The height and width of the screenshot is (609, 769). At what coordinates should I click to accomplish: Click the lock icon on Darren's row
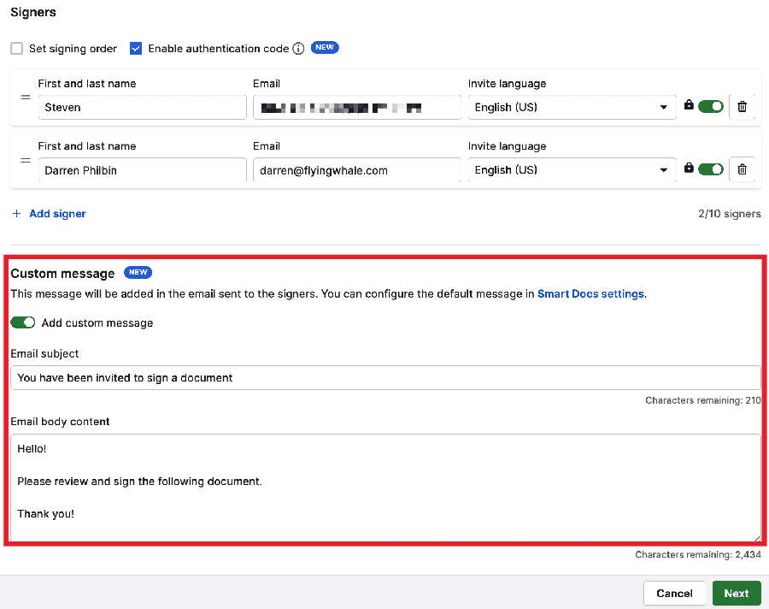tap(689, 169)
